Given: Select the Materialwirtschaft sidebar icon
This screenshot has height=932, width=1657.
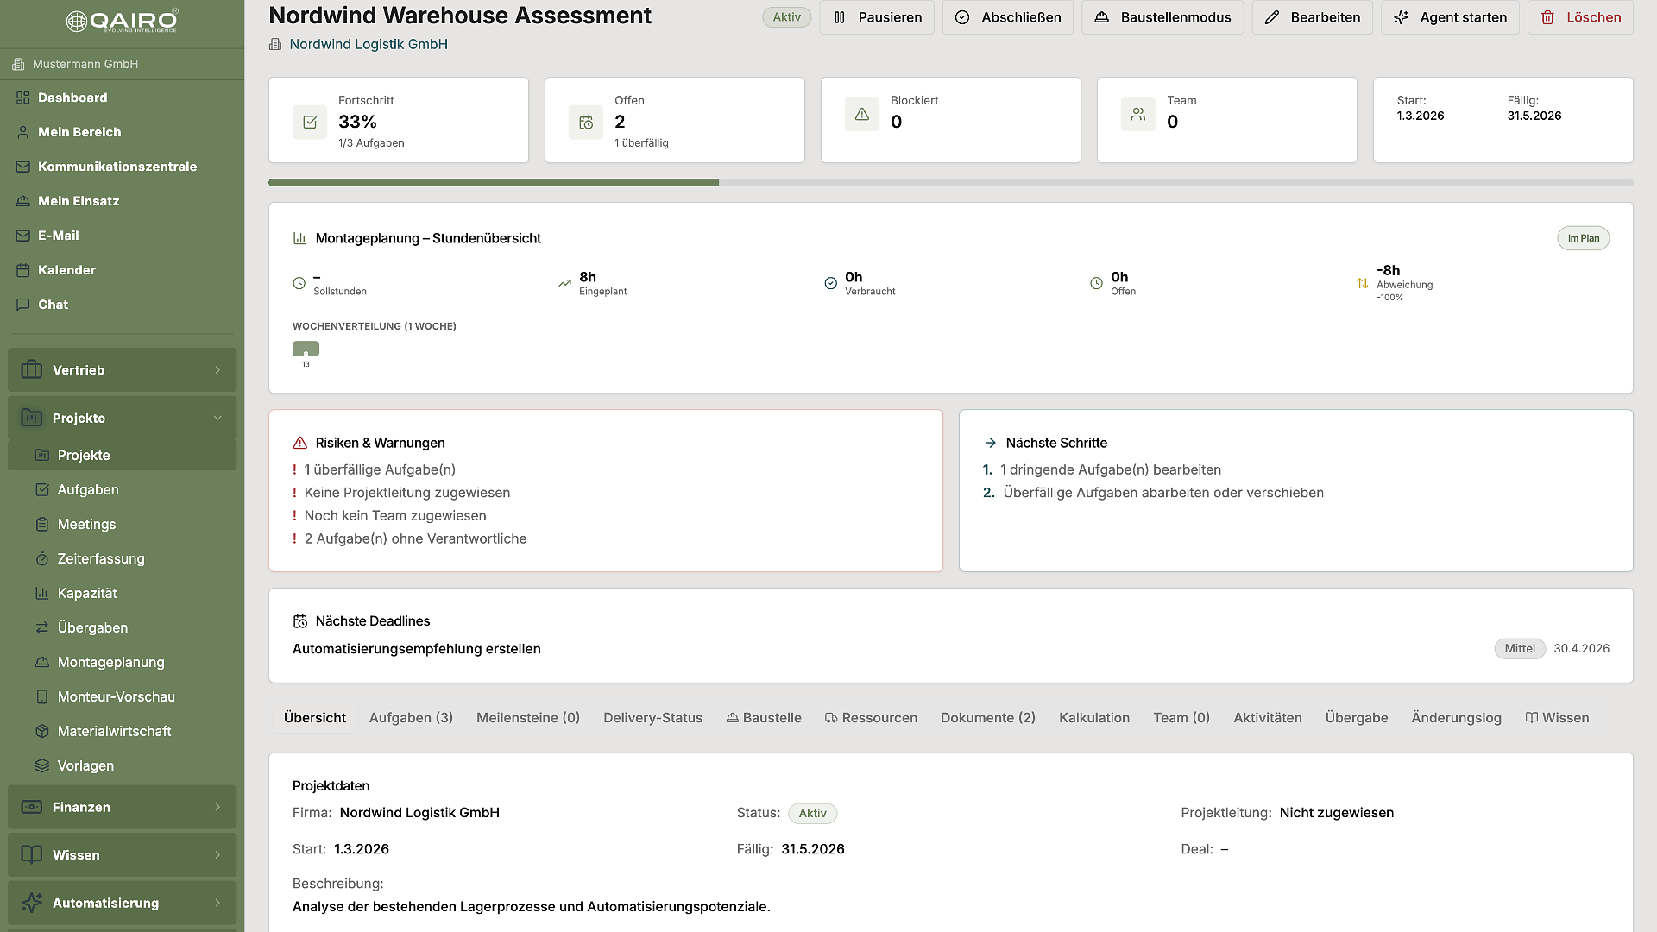Looking at the screenshot, I should click(x=42, y=731).
